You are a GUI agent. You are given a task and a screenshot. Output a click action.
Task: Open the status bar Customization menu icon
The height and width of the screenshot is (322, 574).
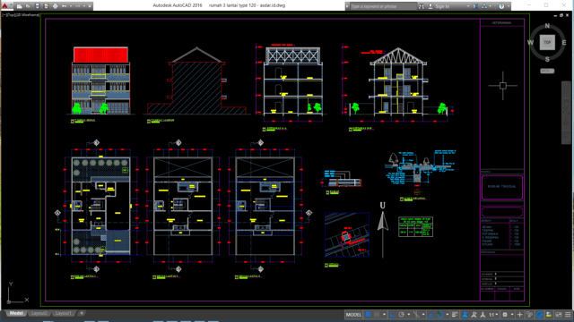point(568,315)
